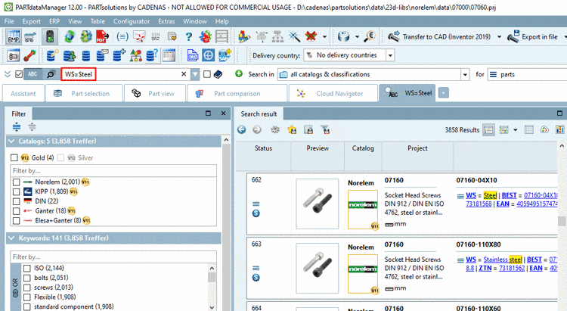The width and height of the screenshot is (567, 311).
Task: Click the save filter funnel icon
Action: (x=325, y=129)
